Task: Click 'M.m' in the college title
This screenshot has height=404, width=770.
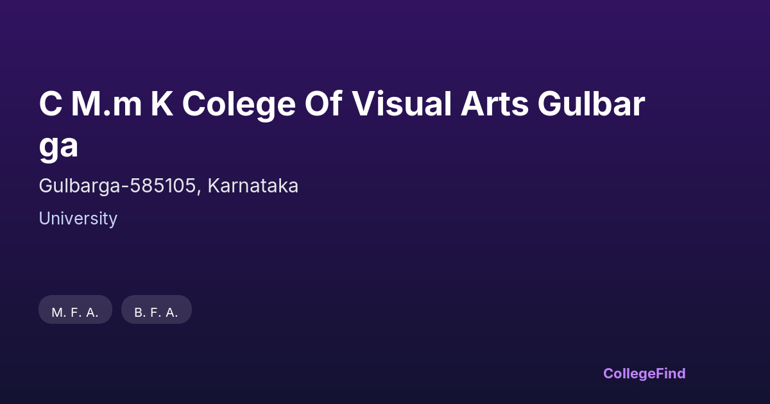Action: pyautogui.click(x=107, y=105)
